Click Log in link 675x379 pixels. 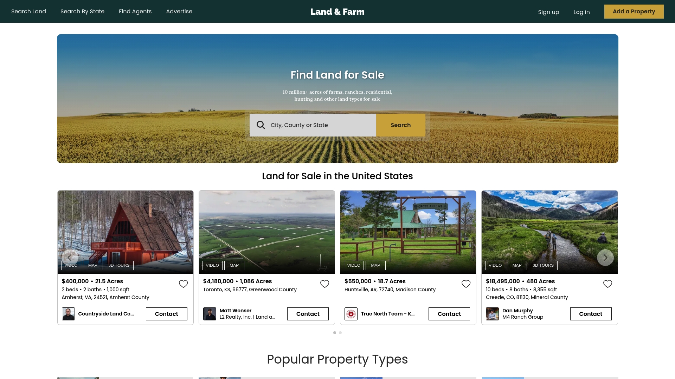click(581, 12)
